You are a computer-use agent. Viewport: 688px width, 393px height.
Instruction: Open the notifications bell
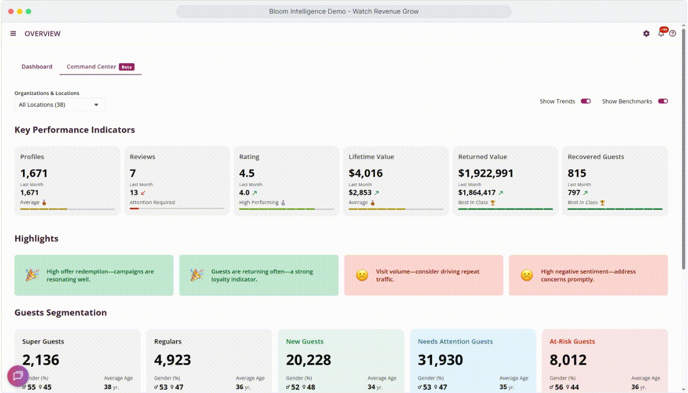pyautogui.click(x=661, y=34)
